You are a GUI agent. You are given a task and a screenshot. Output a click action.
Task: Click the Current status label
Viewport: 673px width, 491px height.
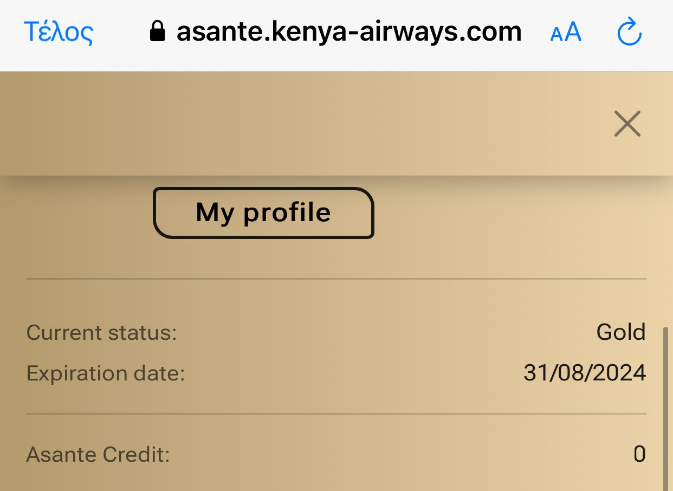click(x=101, y=332)
